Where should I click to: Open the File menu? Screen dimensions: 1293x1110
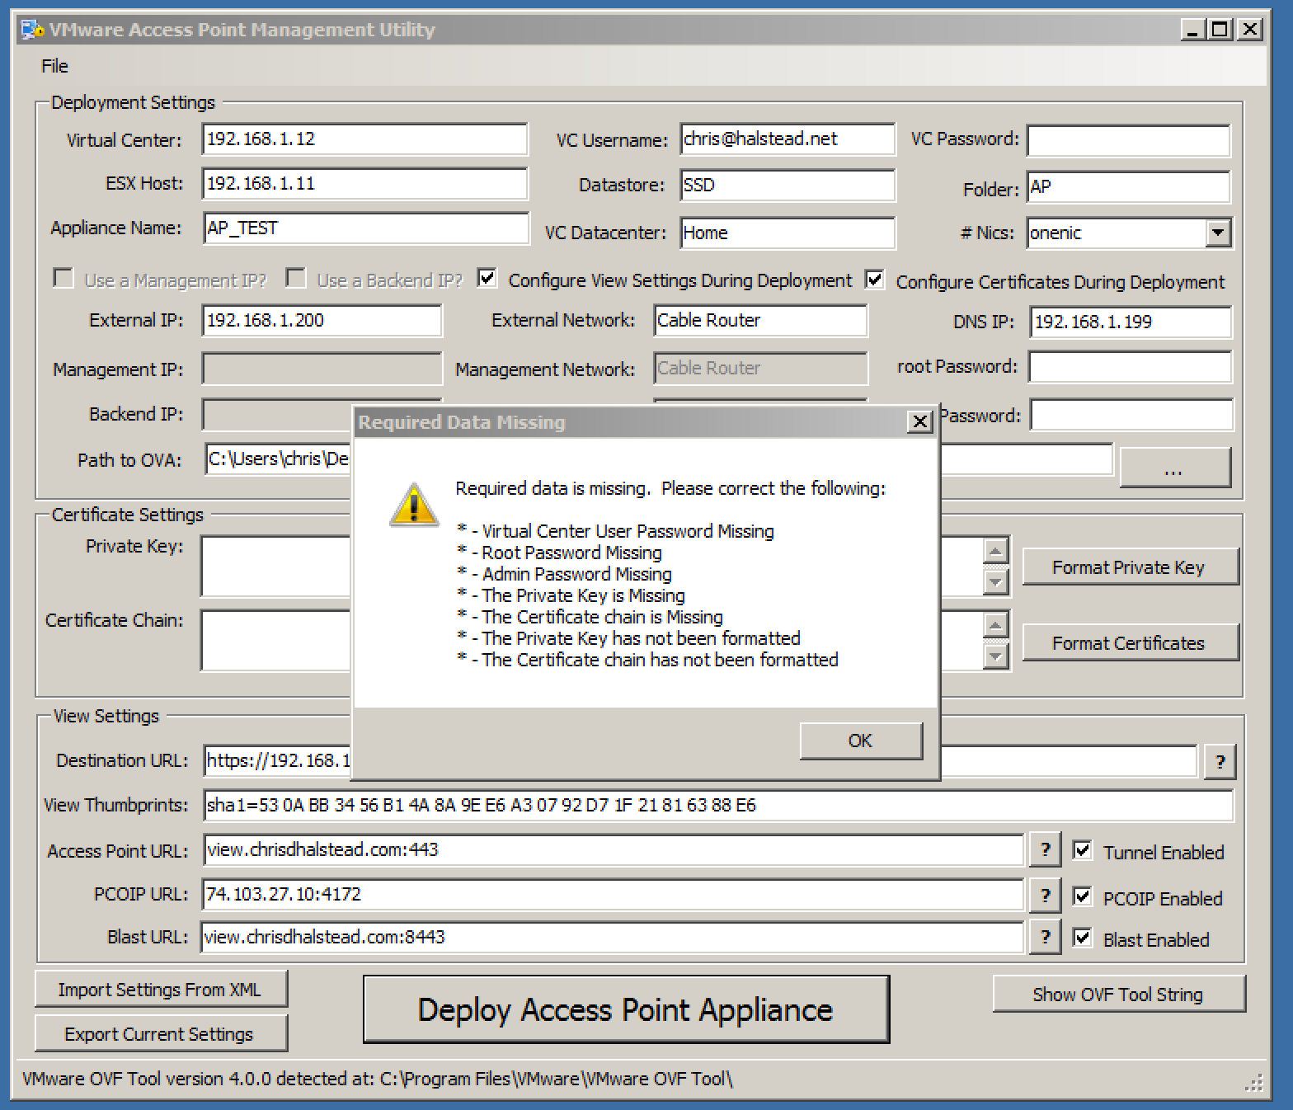(x=54, y=66)
